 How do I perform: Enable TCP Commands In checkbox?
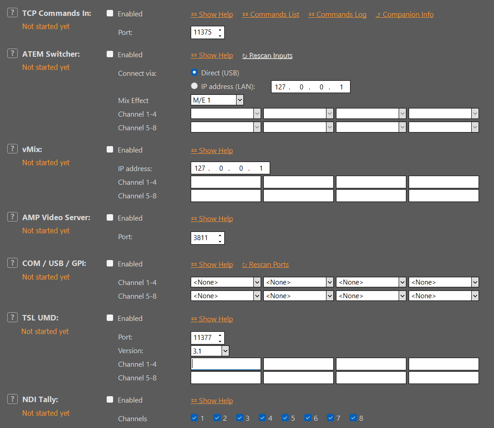click(110, 13)
